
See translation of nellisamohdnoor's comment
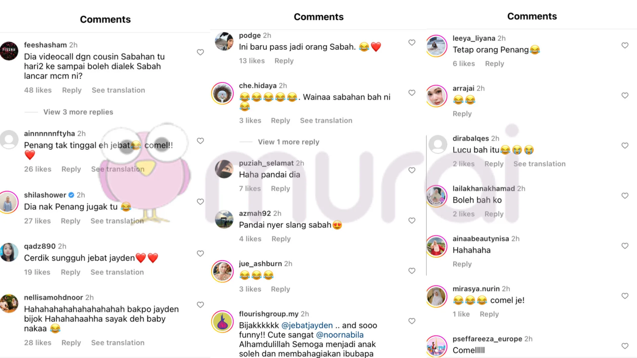tap(118, 343)
